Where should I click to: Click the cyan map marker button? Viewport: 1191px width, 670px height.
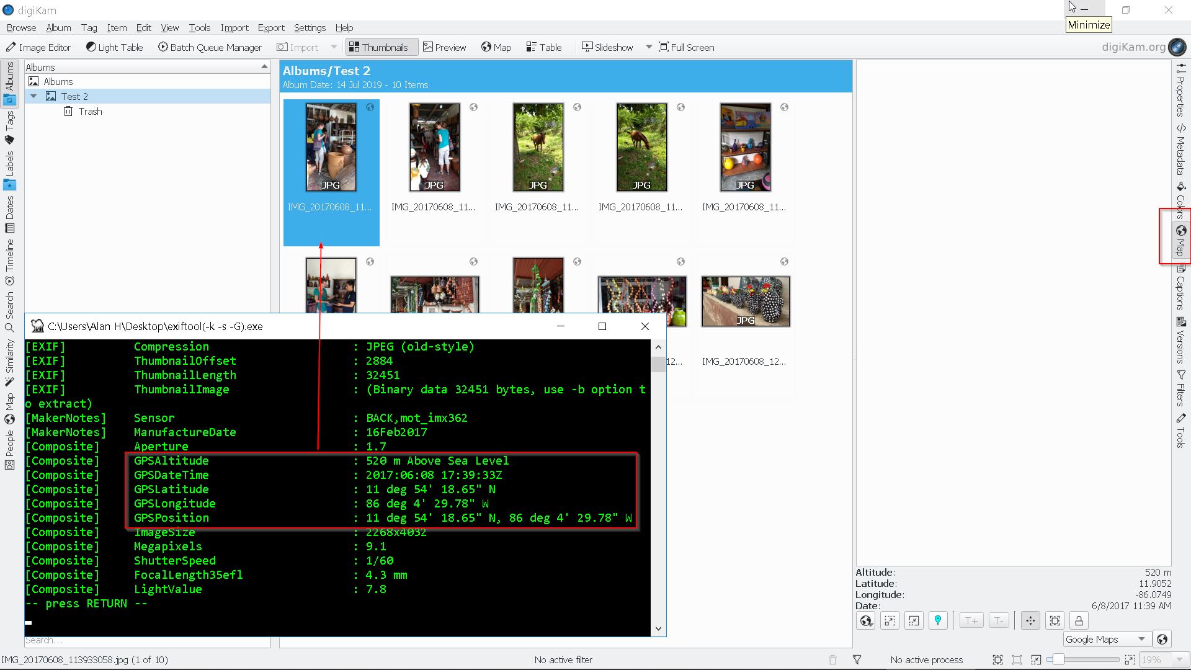tap(938, 620)
